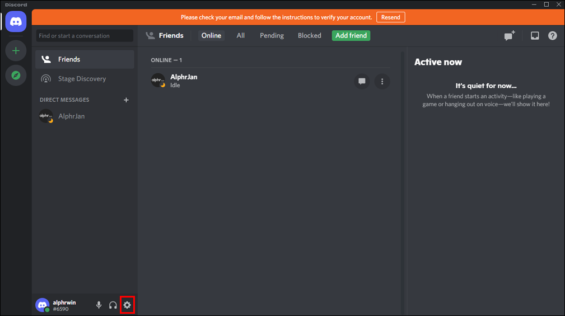
Task: Click AlphrJan's avatar in the online list
Action: point(158,81)
